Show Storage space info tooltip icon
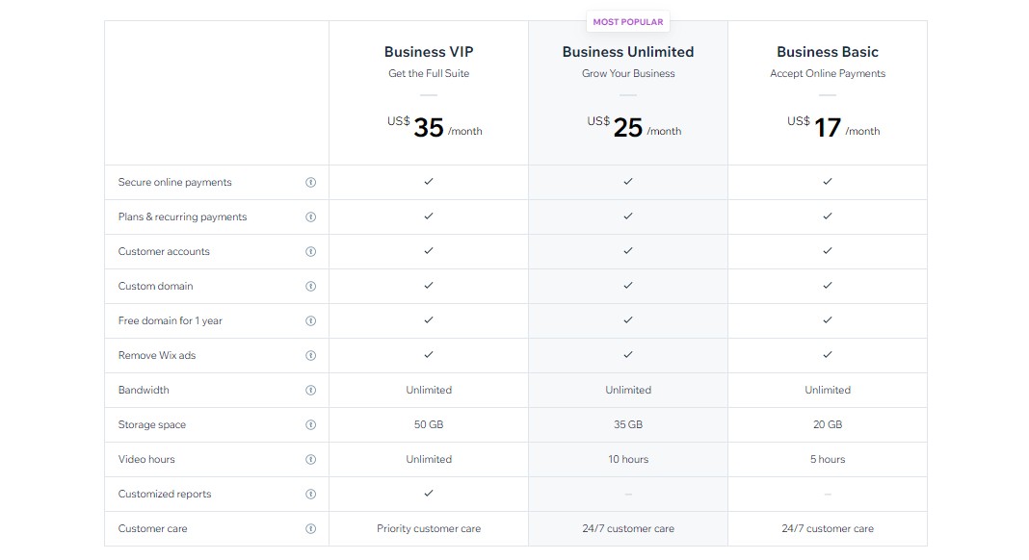The height and width of the screenshot is (560, 1029). pyautogui.click(x=310, y=424)
